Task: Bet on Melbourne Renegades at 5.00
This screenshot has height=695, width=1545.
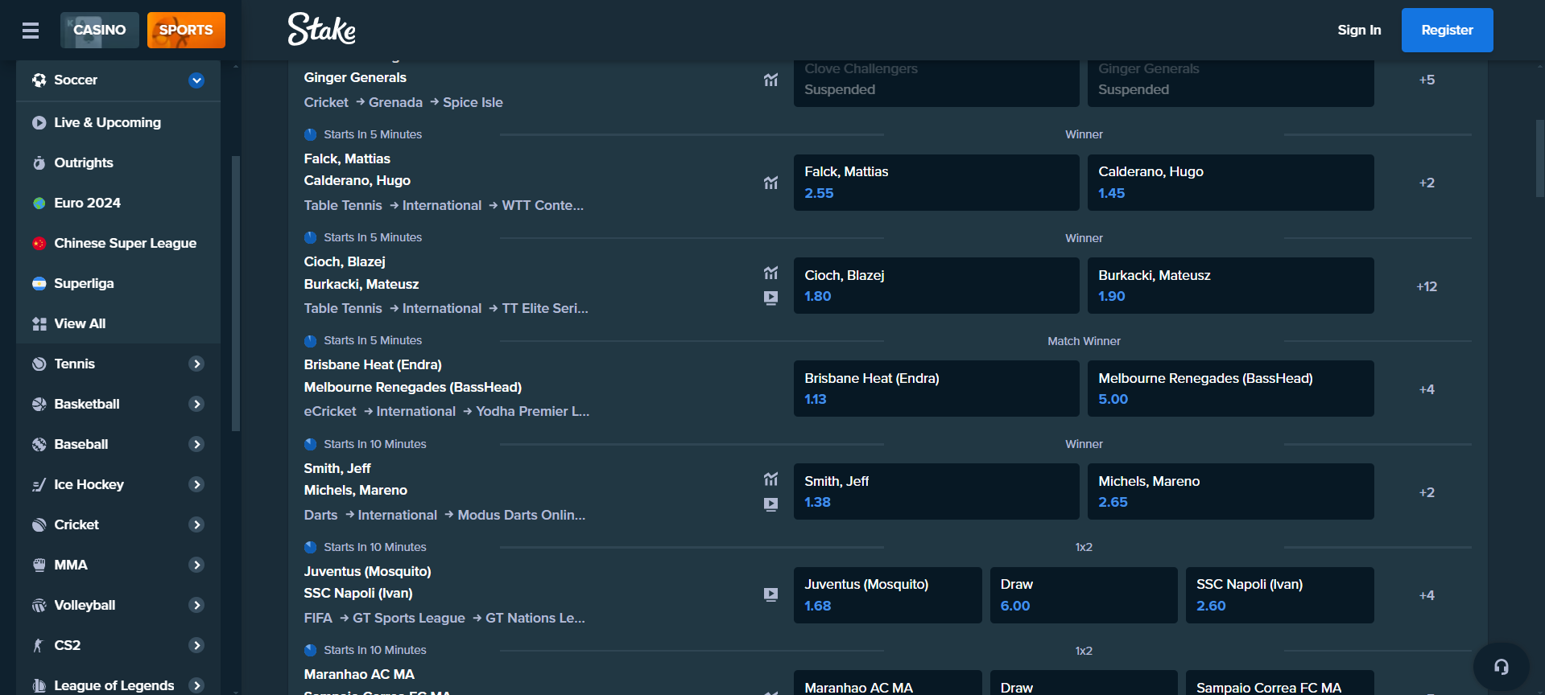Action: click(x=1230, y=389)
